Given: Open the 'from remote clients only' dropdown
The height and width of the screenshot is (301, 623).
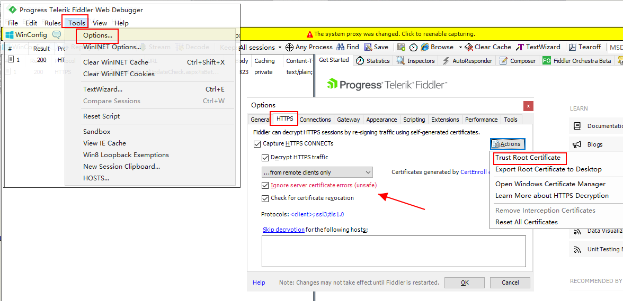Looking at the screenshot, I should click(317, 172).
